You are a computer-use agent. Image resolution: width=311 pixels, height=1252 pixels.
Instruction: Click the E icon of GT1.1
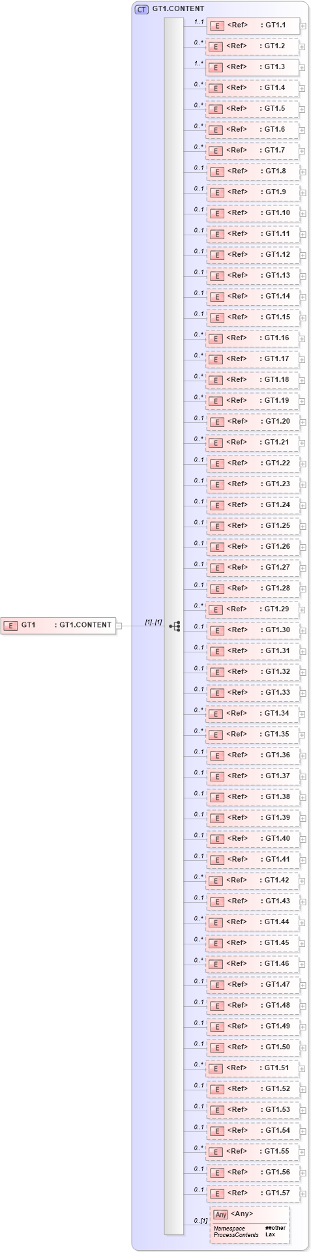point(216,25)
